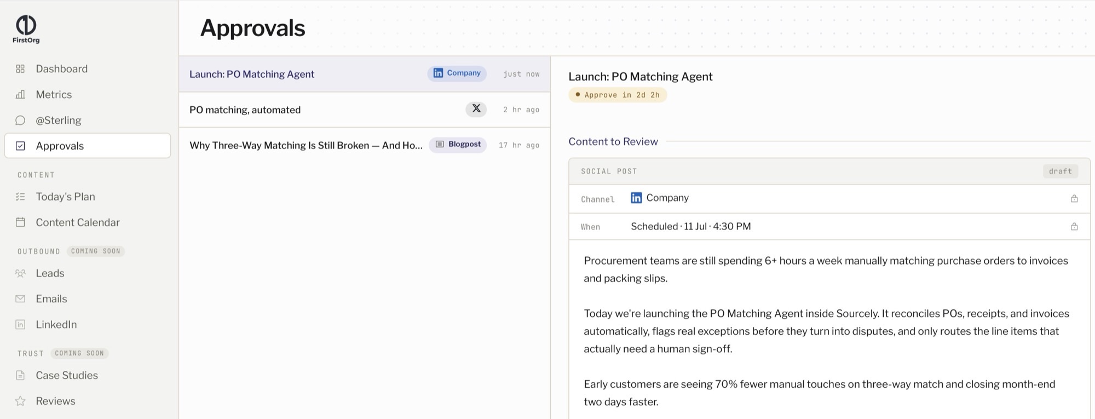Open LinkedIn outbound section
The width and height of the screenshot is (1095, 419).
[88, 325]
